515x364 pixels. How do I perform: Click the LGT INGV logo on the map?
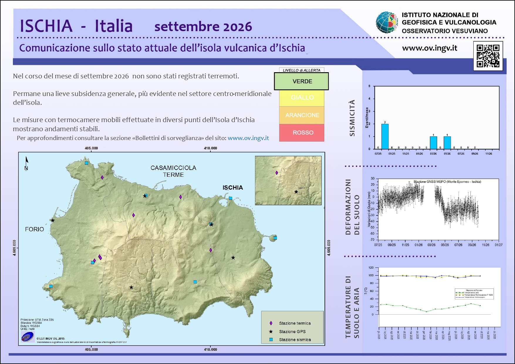click(28, 337)
